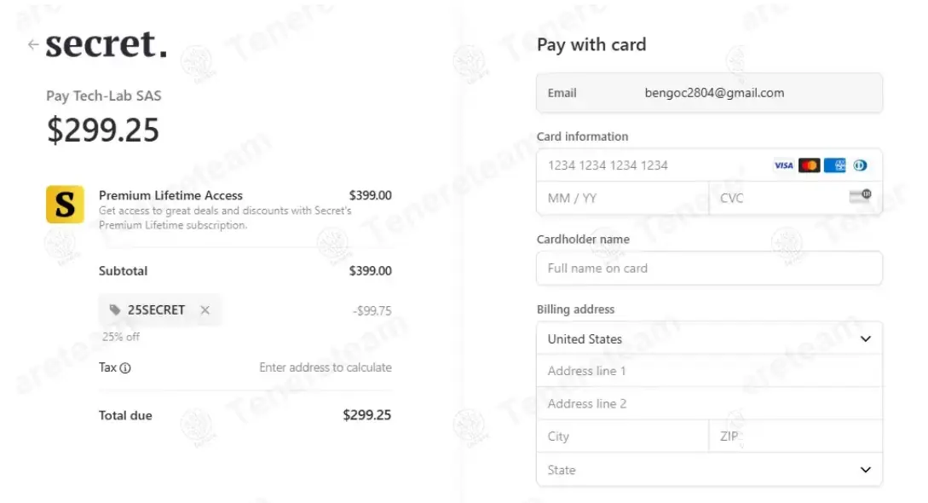Click the yellow Secret product icon

(x=65, y=205)
